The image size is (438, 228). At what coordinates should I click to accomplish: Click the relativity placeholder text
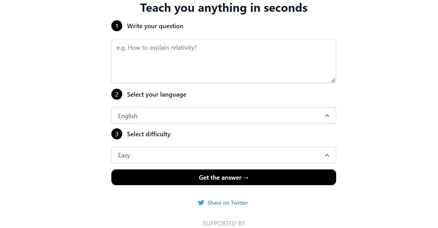coord(156,48)
